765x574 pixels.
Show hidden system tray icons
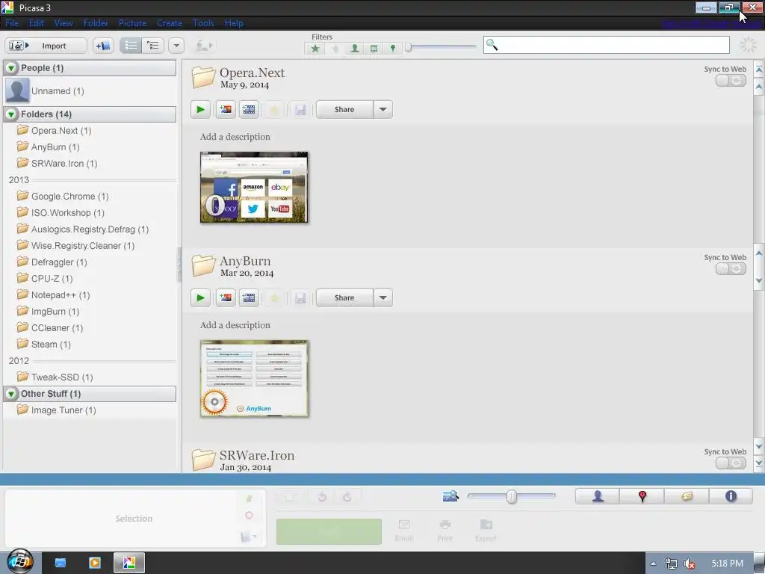[653, 564]
